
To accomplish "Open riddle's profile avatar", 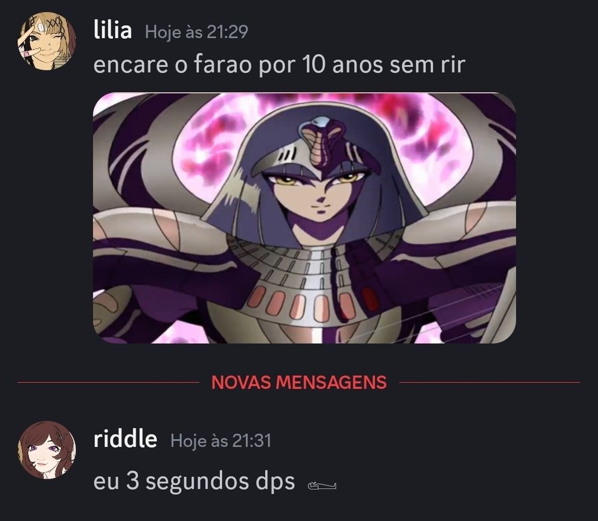I will point(47,450).
